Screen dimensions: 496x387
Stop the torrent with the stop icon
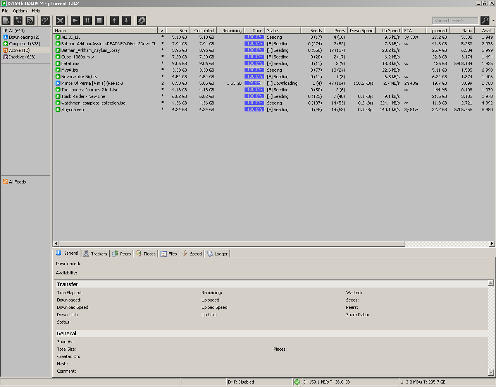click(100, 21)
